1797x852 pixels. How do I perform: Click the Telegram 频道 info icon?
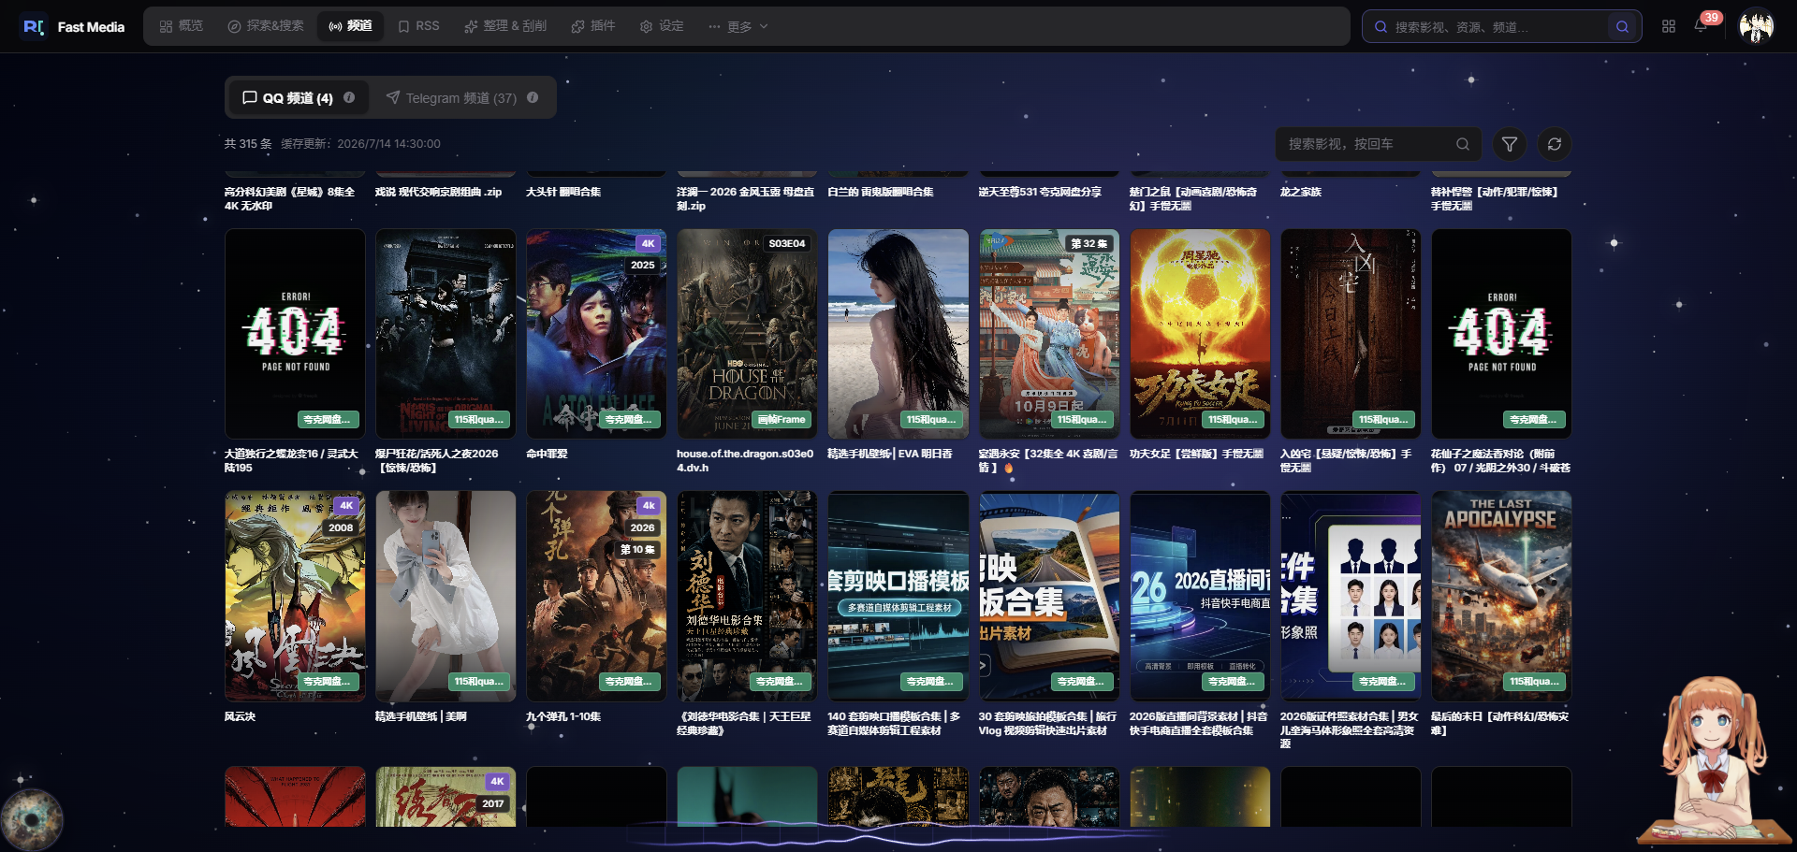click(x=533, y=97)
